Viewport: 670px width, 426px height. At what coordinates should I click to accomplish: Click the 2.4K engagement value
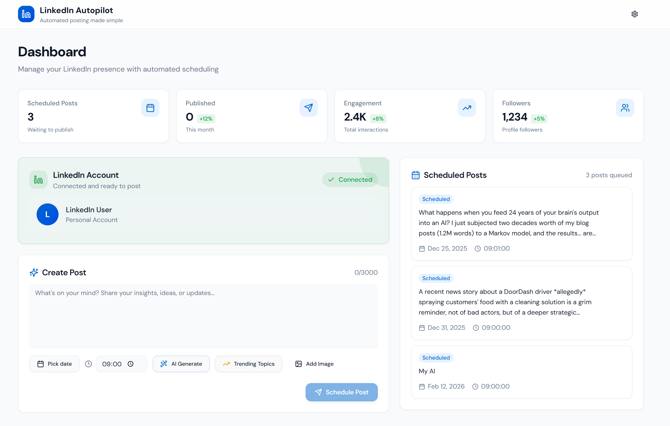(355, 117)
